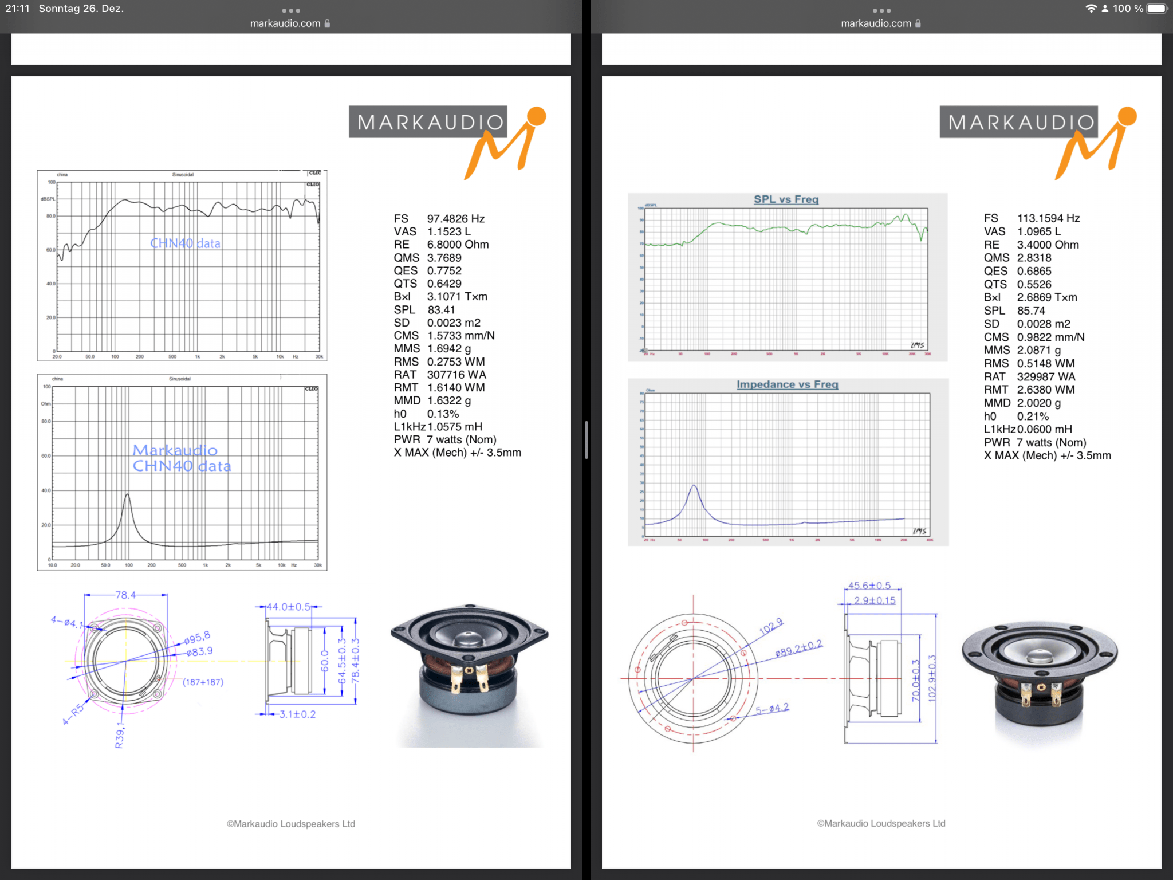Select 'X MAX (Mech) +/- 3.5mm' in right pane
The image size is (1173, 880).
[x=1048, y=455]
